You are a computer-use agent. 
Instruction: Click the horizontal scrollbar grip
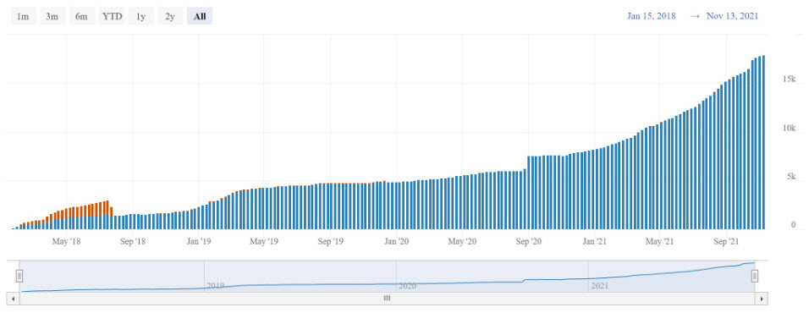coord(387,298)
